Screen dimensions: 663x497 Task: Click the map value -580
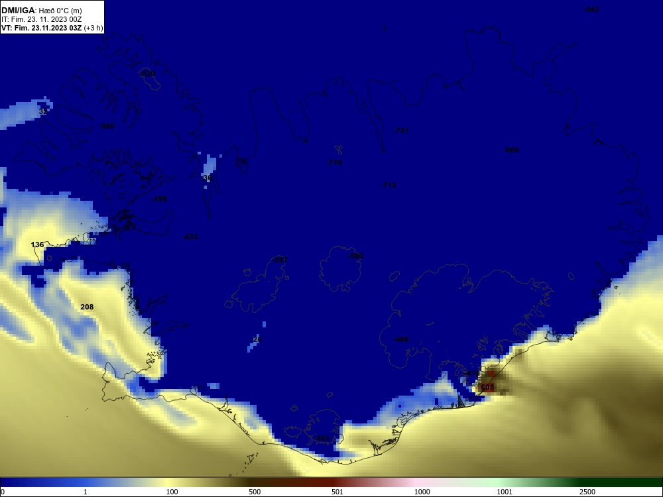pyautogui.click(x=107, y=126)
